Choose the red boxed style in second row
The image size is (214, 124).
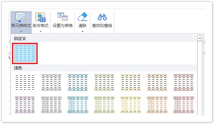pos(184,105)
